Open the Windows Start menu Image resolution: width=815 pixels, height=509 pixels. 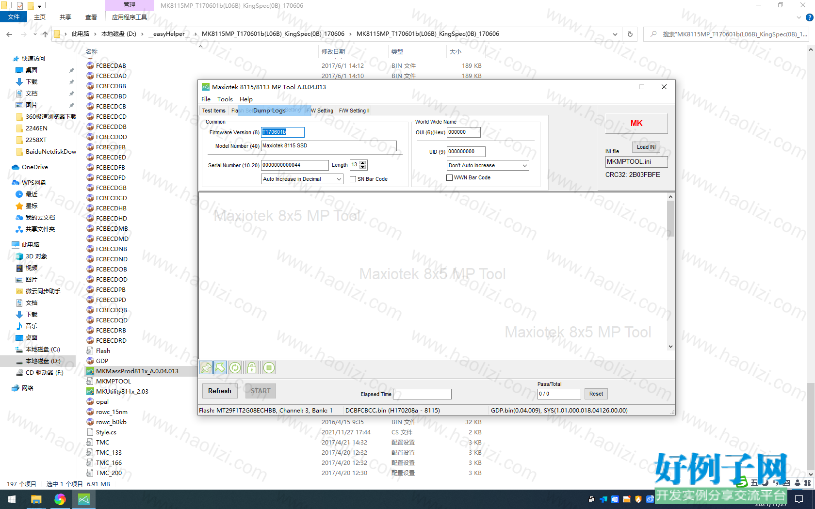12,499
